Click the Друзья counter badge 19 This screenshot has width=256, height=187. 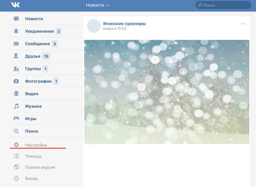(x=46, y=56)
